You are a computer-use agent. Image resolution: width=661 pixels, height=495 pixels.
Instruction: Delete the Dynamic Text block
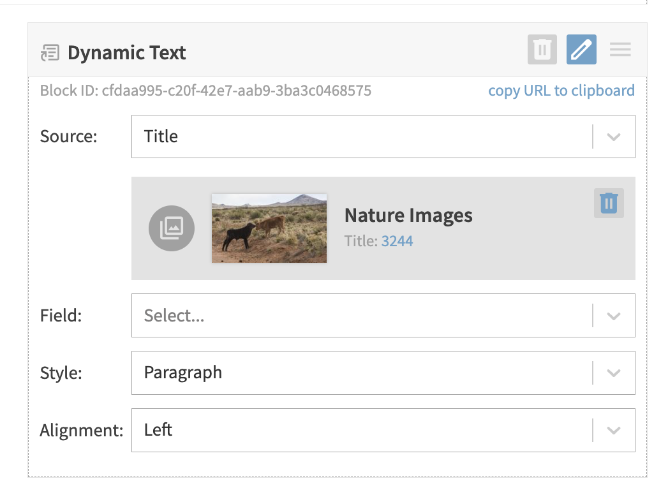[x=542, y=50]
